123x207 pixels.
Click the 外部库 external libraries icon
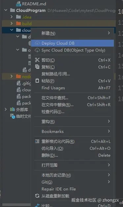tap(13, 109)
